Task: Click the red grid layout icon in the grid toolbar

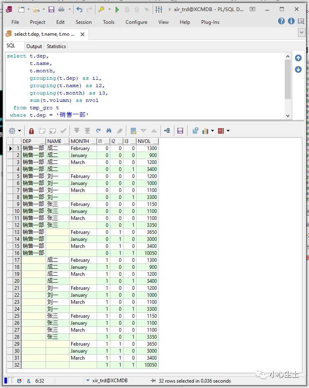Action: pos(221,131)
